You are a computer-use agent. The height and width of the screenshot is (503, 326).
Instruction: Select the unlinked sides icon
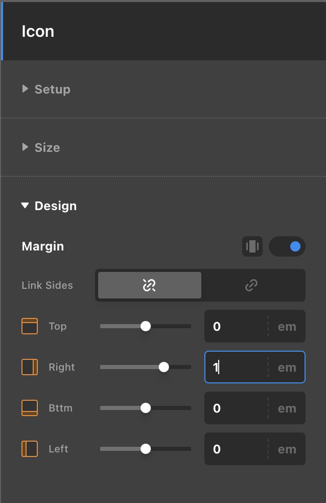149,285
